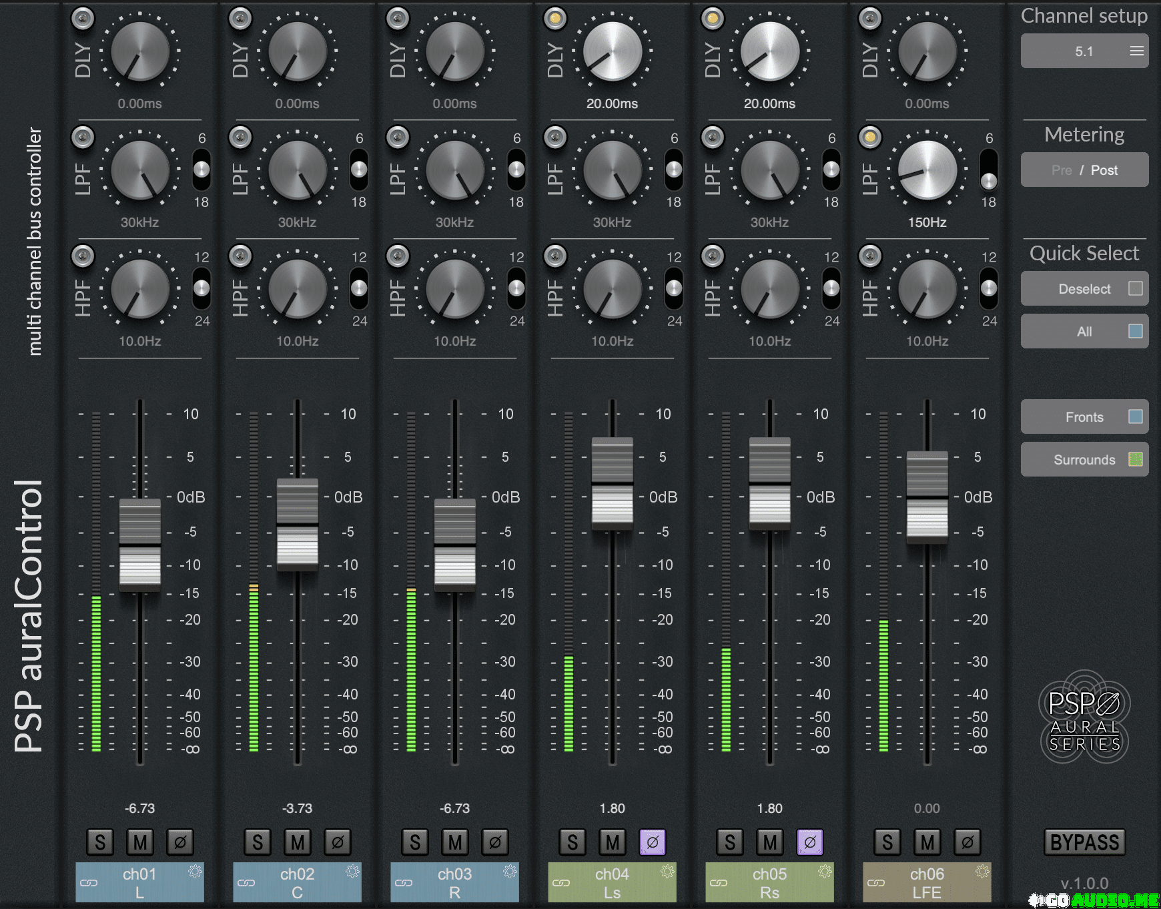Solo the ch03 R channel
Image resolution: width=1161 pixels, height=909 pixels.
click(415, 842)
